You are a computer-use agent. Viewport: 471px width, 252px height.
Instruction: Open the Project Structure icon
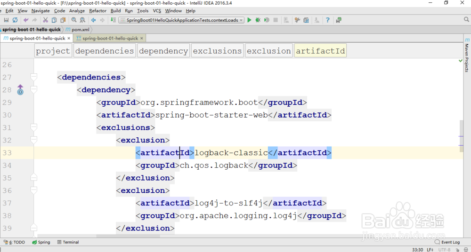coord(306,20)
